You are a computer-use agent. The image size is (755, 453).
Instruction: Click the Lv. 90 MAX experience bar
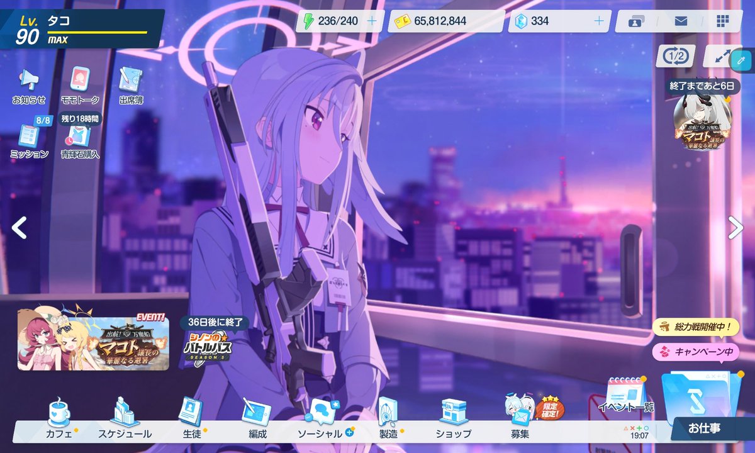98,32
